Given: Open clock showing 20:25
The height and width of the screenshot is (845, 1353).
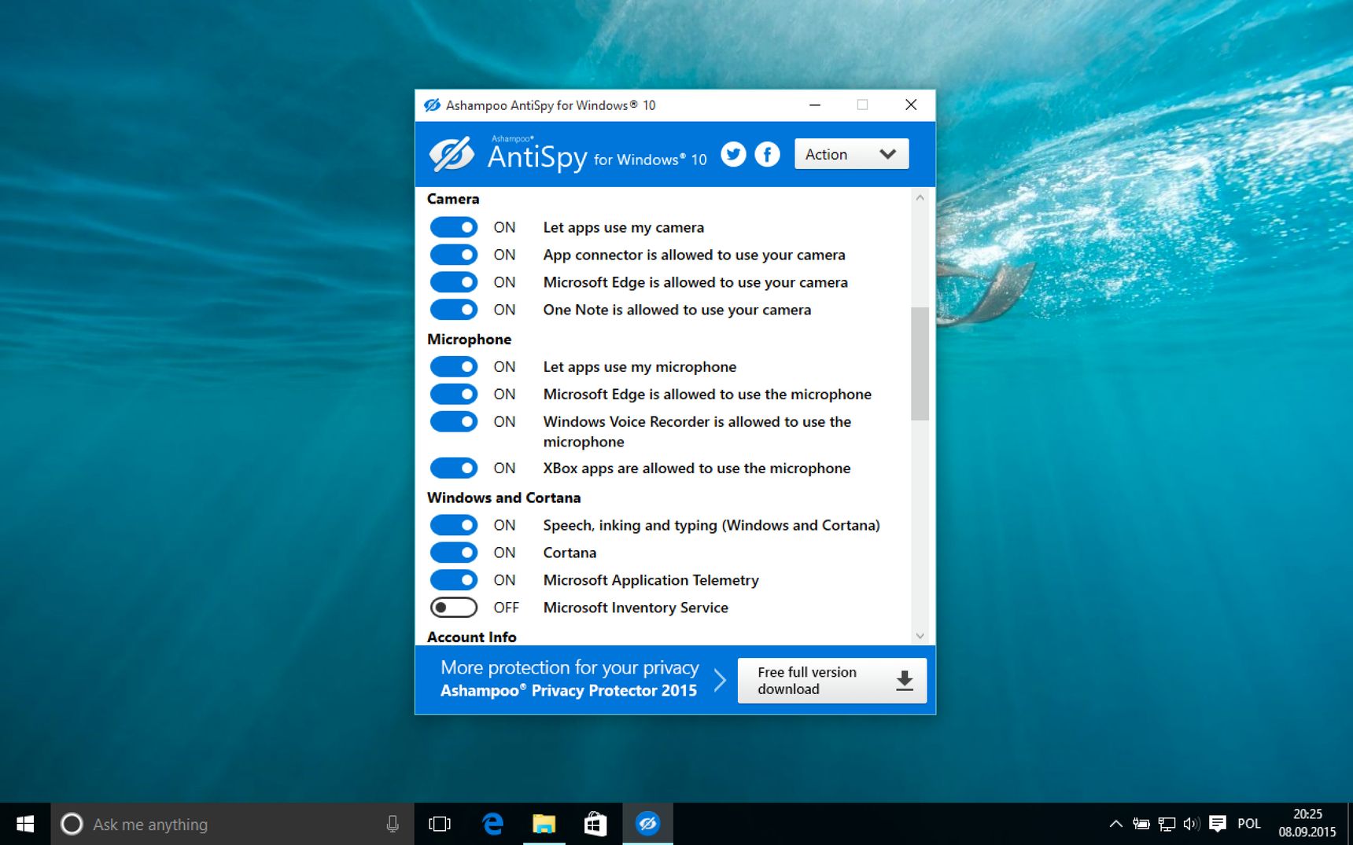Looking at the screenshot, I should [1307, 823].
